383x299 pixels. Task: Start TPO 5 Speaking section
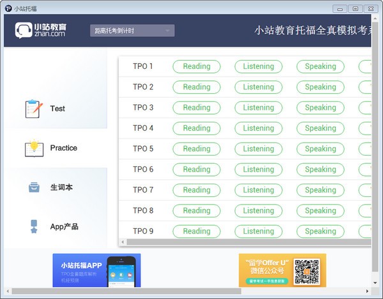point(320,149)
